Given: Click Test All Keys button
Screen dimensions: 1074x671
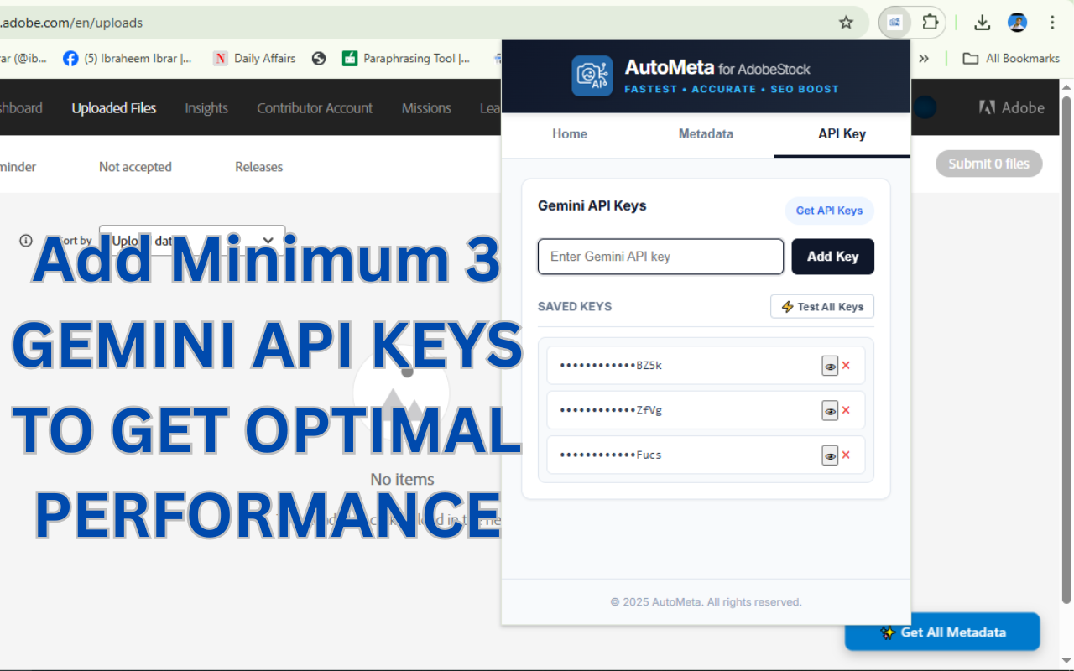Looking at the screenshot, I should tap(822, 307).
